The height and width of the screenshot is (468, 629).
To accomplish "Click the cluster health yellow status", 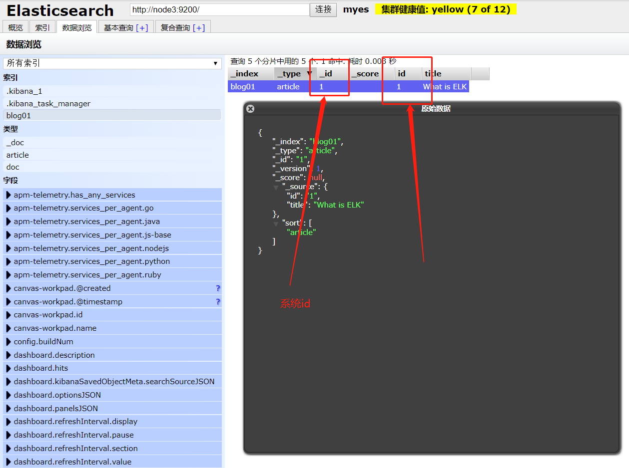I will click(446, 9).
